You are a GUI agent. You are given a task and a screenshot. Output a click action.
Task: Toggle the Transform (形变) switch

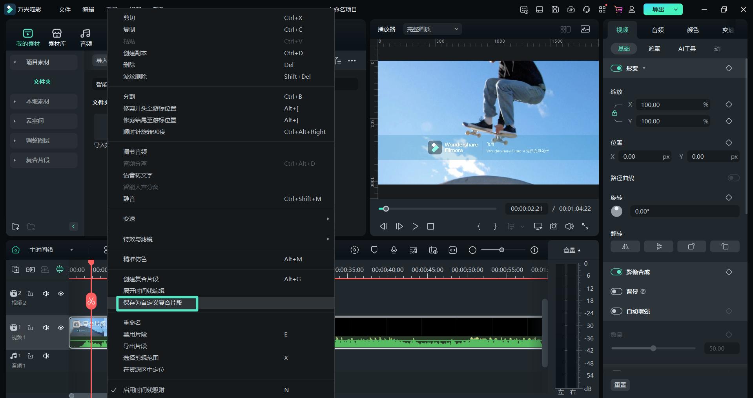(x=616, y=68)
